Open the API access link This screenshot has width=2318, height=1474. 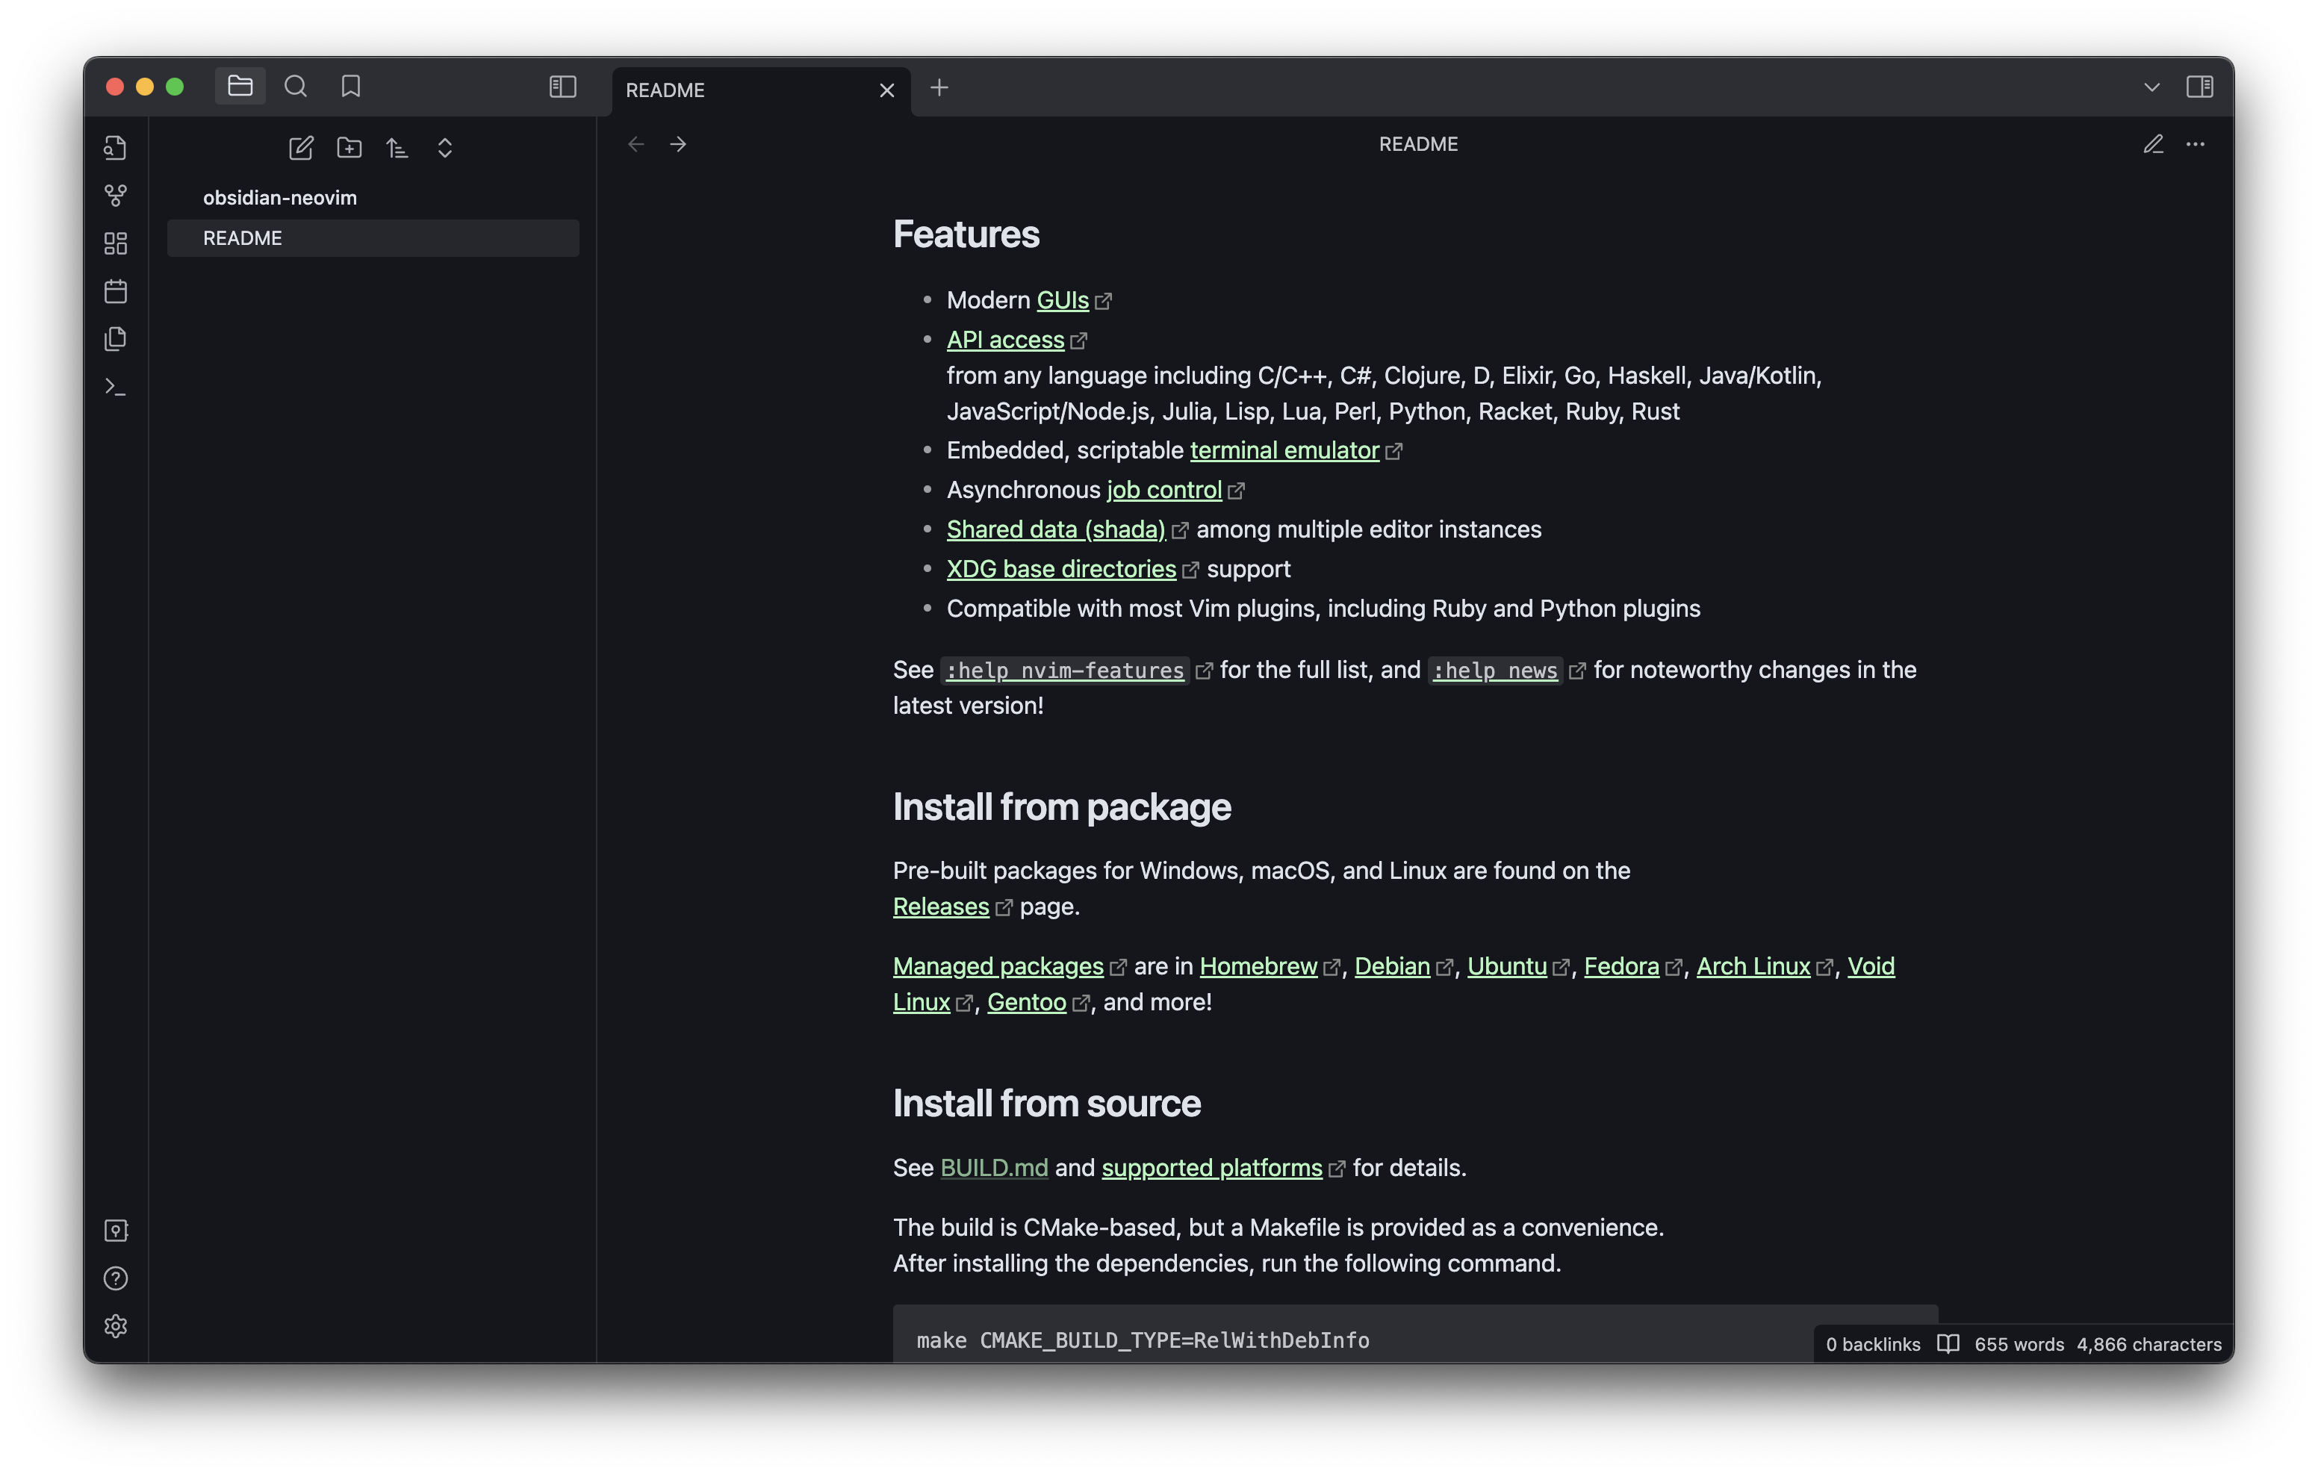point(1005,340)
